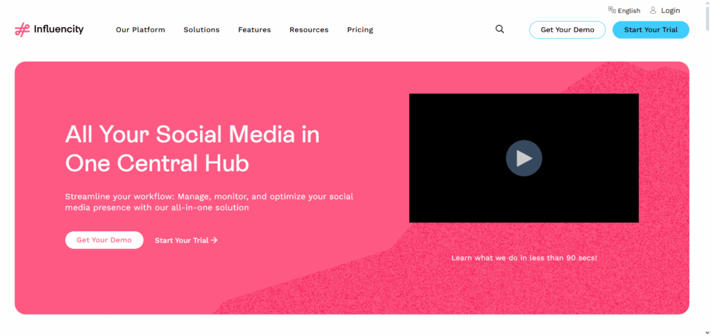711x336 pixels.
Task: Click the 'Learn what we do in less than 90 secs!' text
Action: point(524,258)
